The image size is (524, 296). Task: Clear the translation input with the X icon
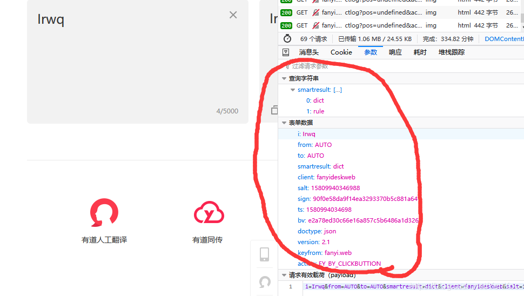click(x=233, y=15)
